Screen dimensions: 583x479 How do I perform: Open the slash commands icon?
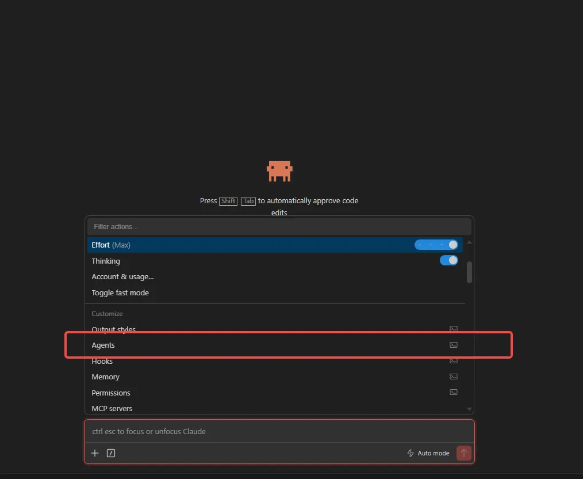pyautogui.click(x=111, y=453)
